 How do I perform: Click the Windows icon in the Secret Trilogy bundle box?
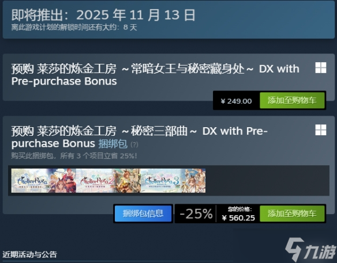click(321, 130)
